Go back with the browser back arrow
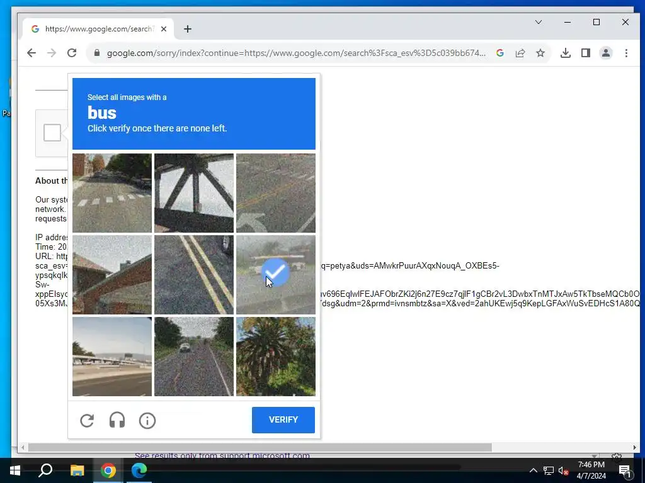 pos(31,53)
